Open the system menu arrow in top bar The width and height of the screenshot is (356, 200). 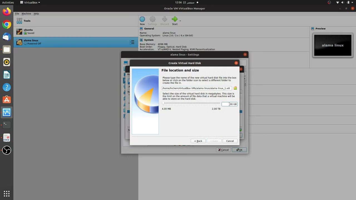(x=353, y=2)
